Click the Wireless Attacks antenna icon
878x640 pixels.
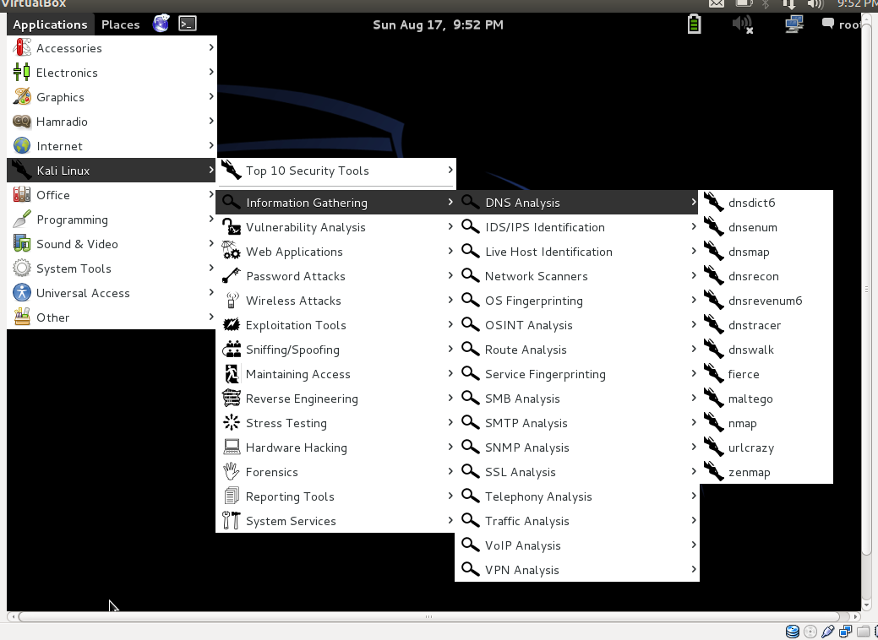(x=232, y=301)
